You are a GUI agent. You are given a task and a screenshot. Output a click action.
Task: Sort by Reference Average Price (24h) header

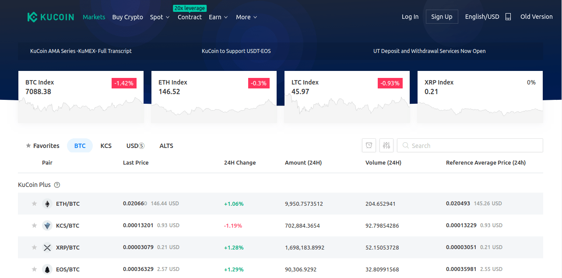coord(486,162)
